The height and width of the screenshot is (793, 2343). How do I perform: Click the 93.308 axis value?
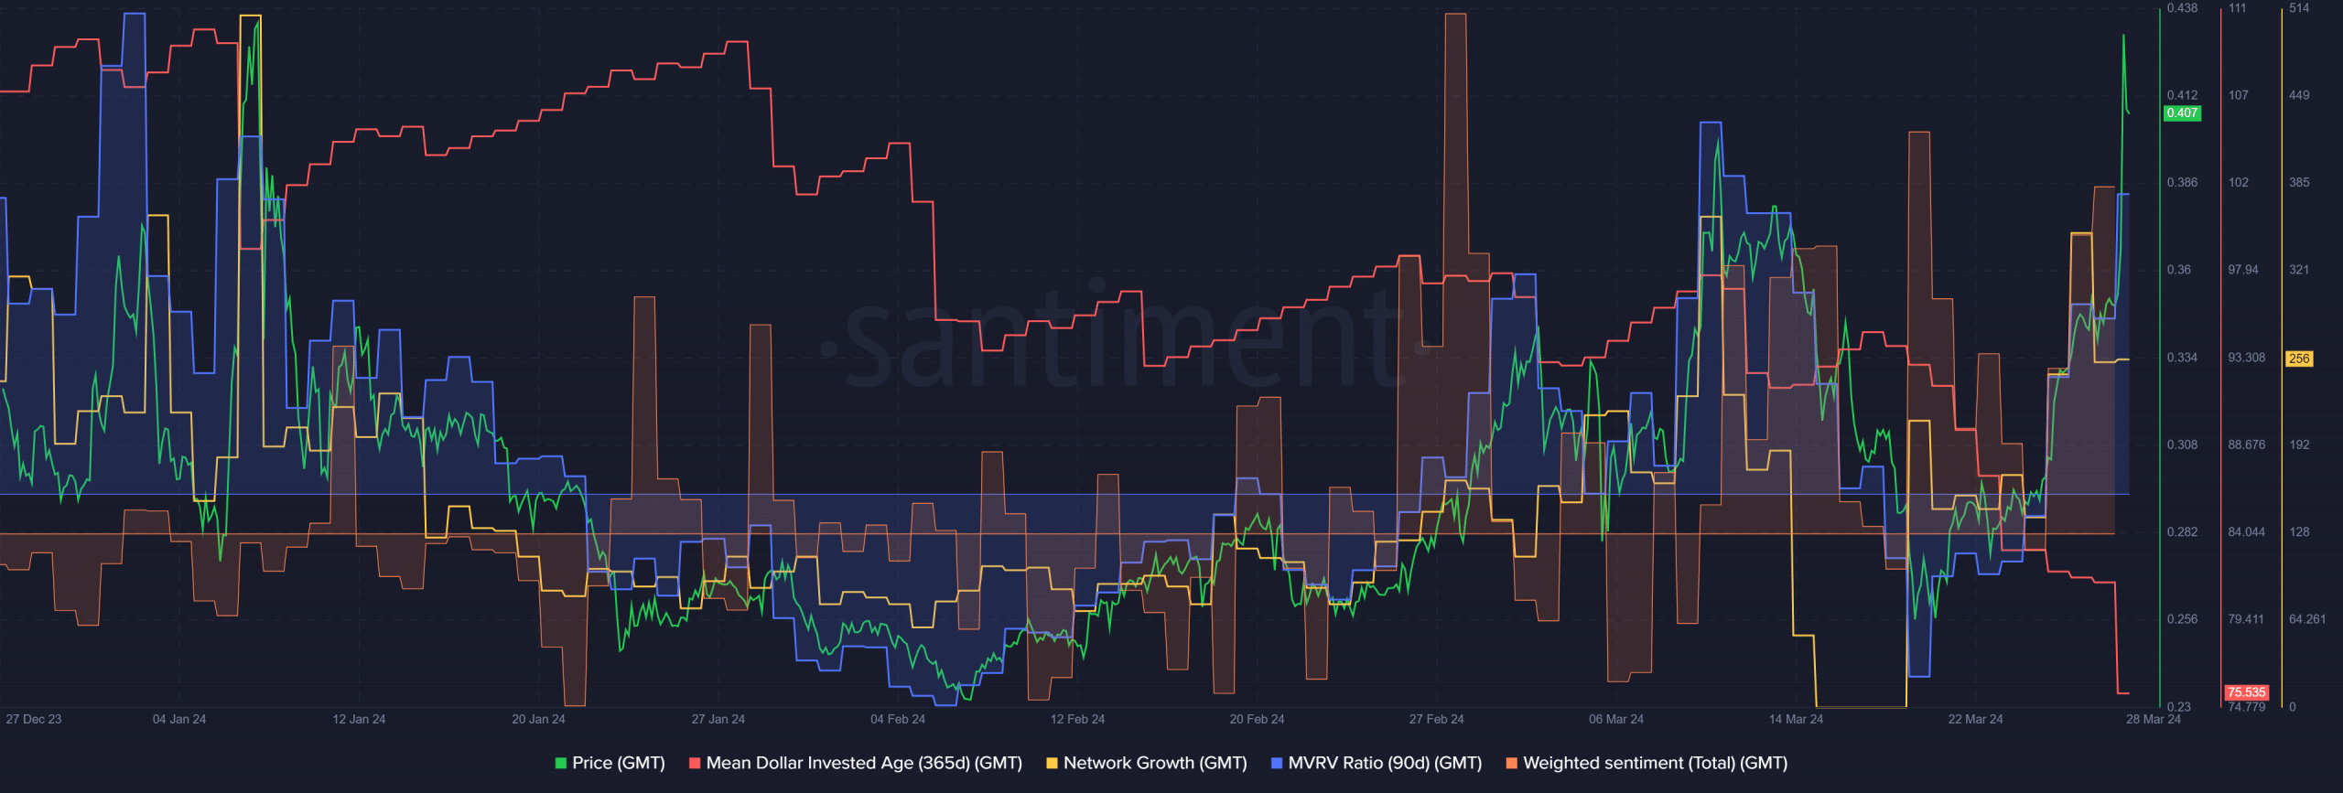(2247, 358)
